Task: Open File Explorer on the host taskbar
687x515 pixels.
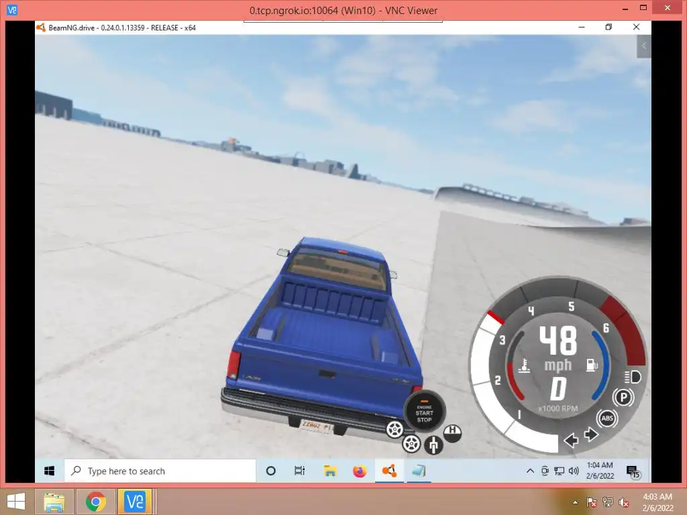Action: coord(54,502)
